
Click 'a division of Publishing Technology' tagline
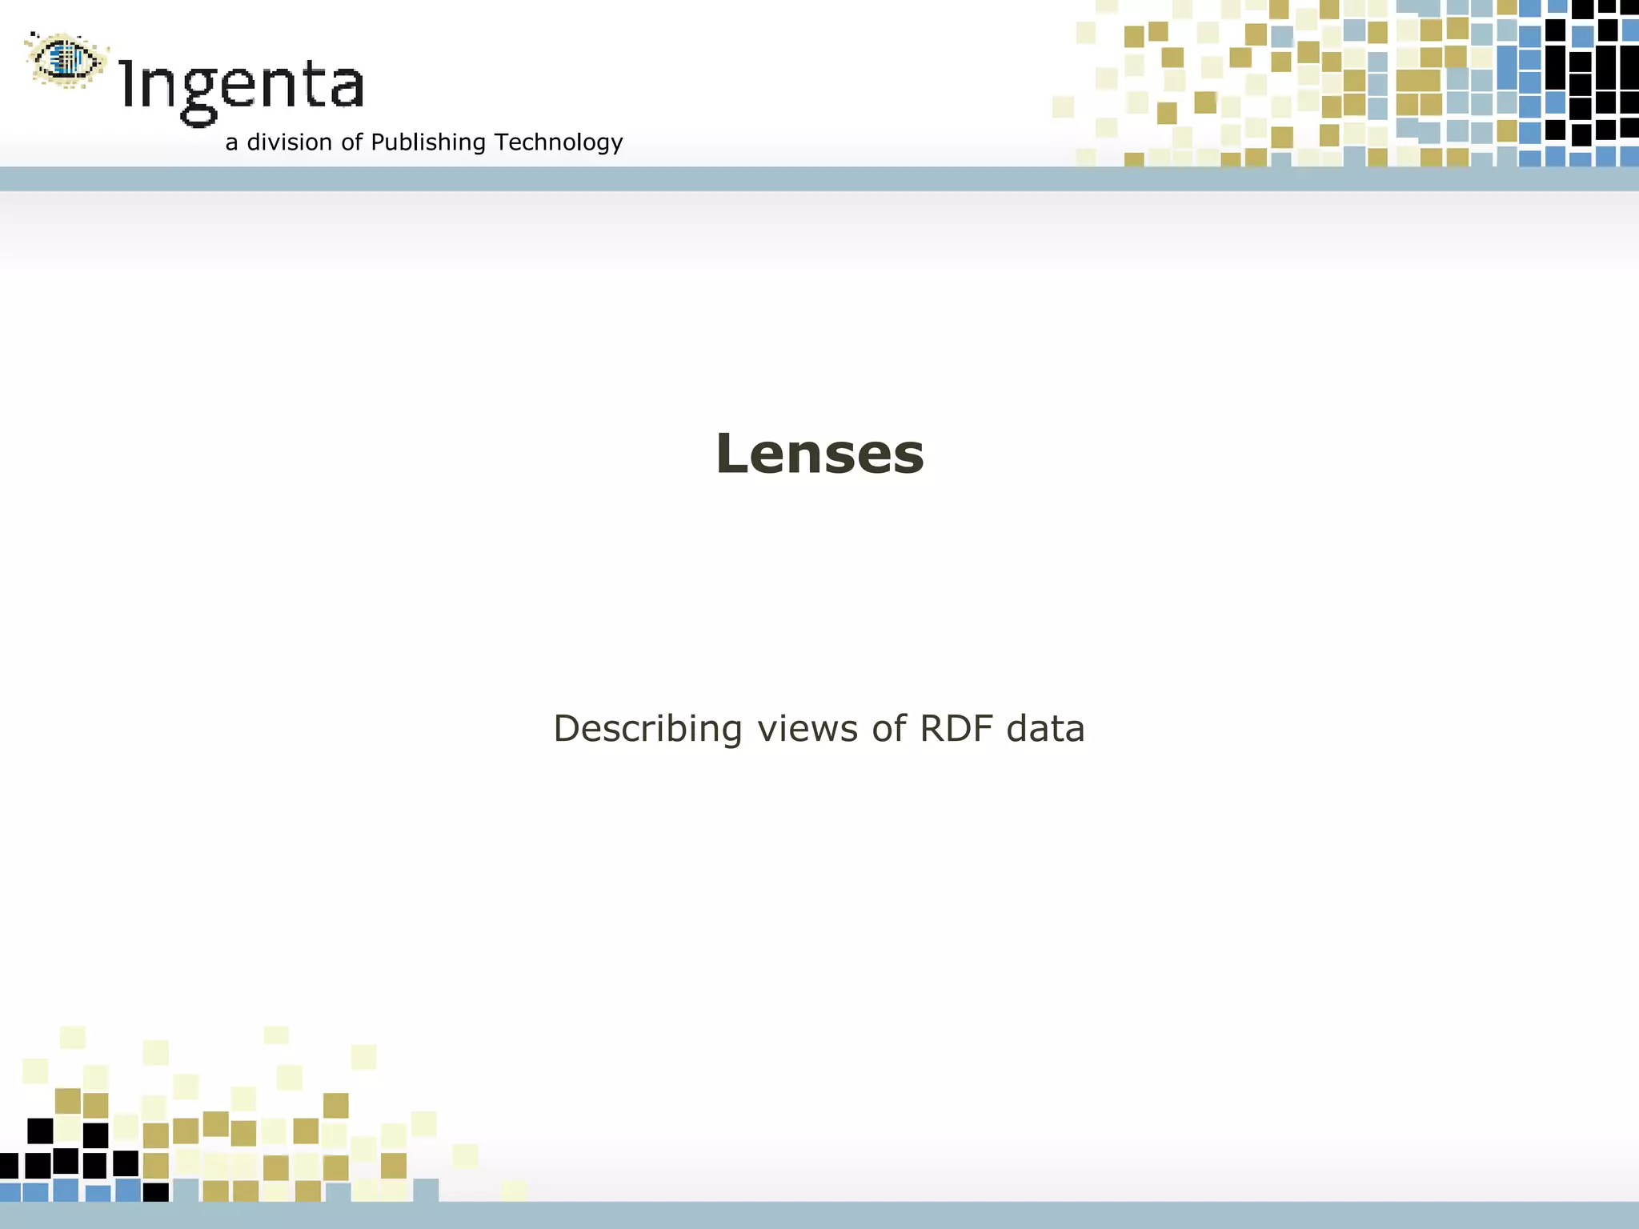coord(424,142)
